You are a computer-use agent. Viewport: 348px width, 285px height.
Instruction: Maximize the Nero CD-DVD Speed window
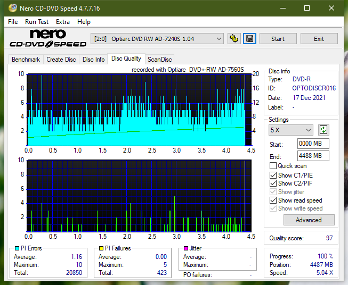[307, 8]
